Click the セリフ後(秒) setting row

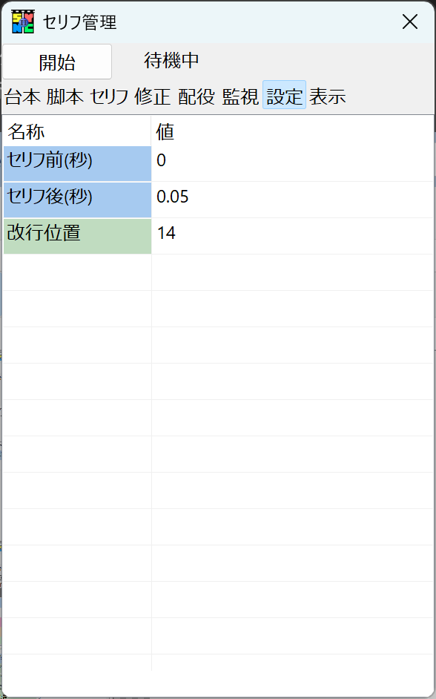point(74,198)
